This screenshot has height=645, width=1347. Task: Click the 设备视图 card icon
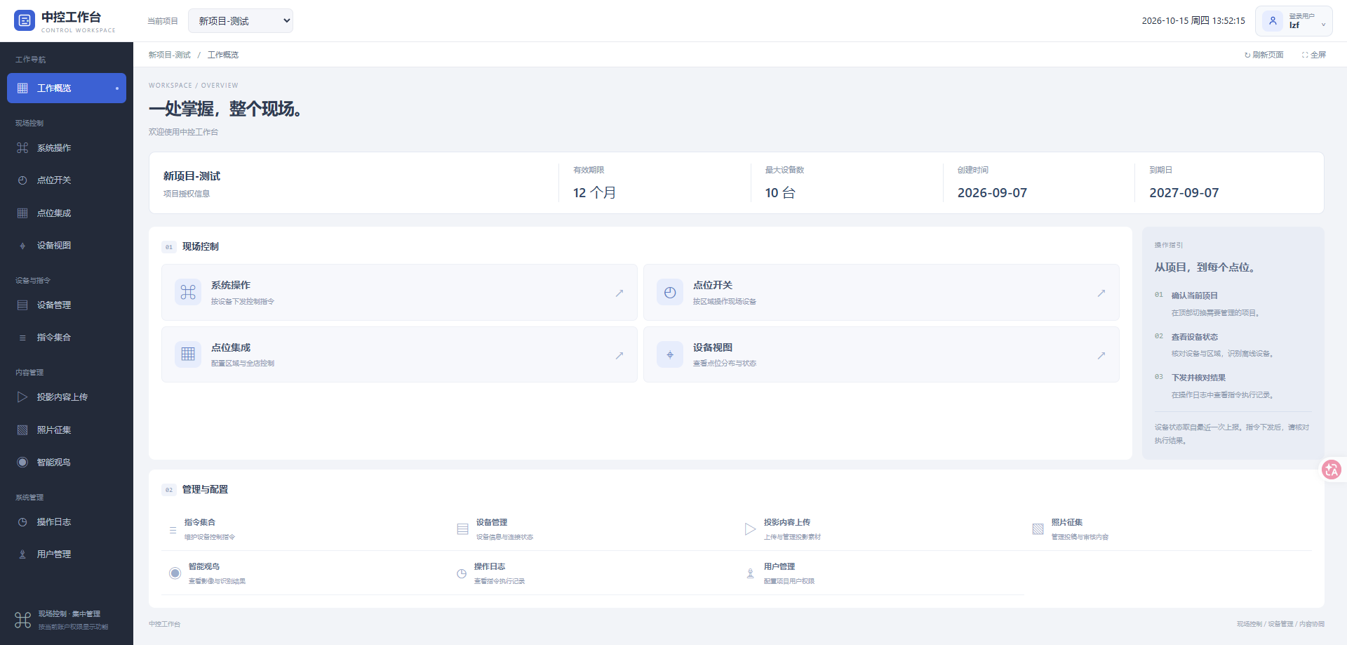point(670,354)
